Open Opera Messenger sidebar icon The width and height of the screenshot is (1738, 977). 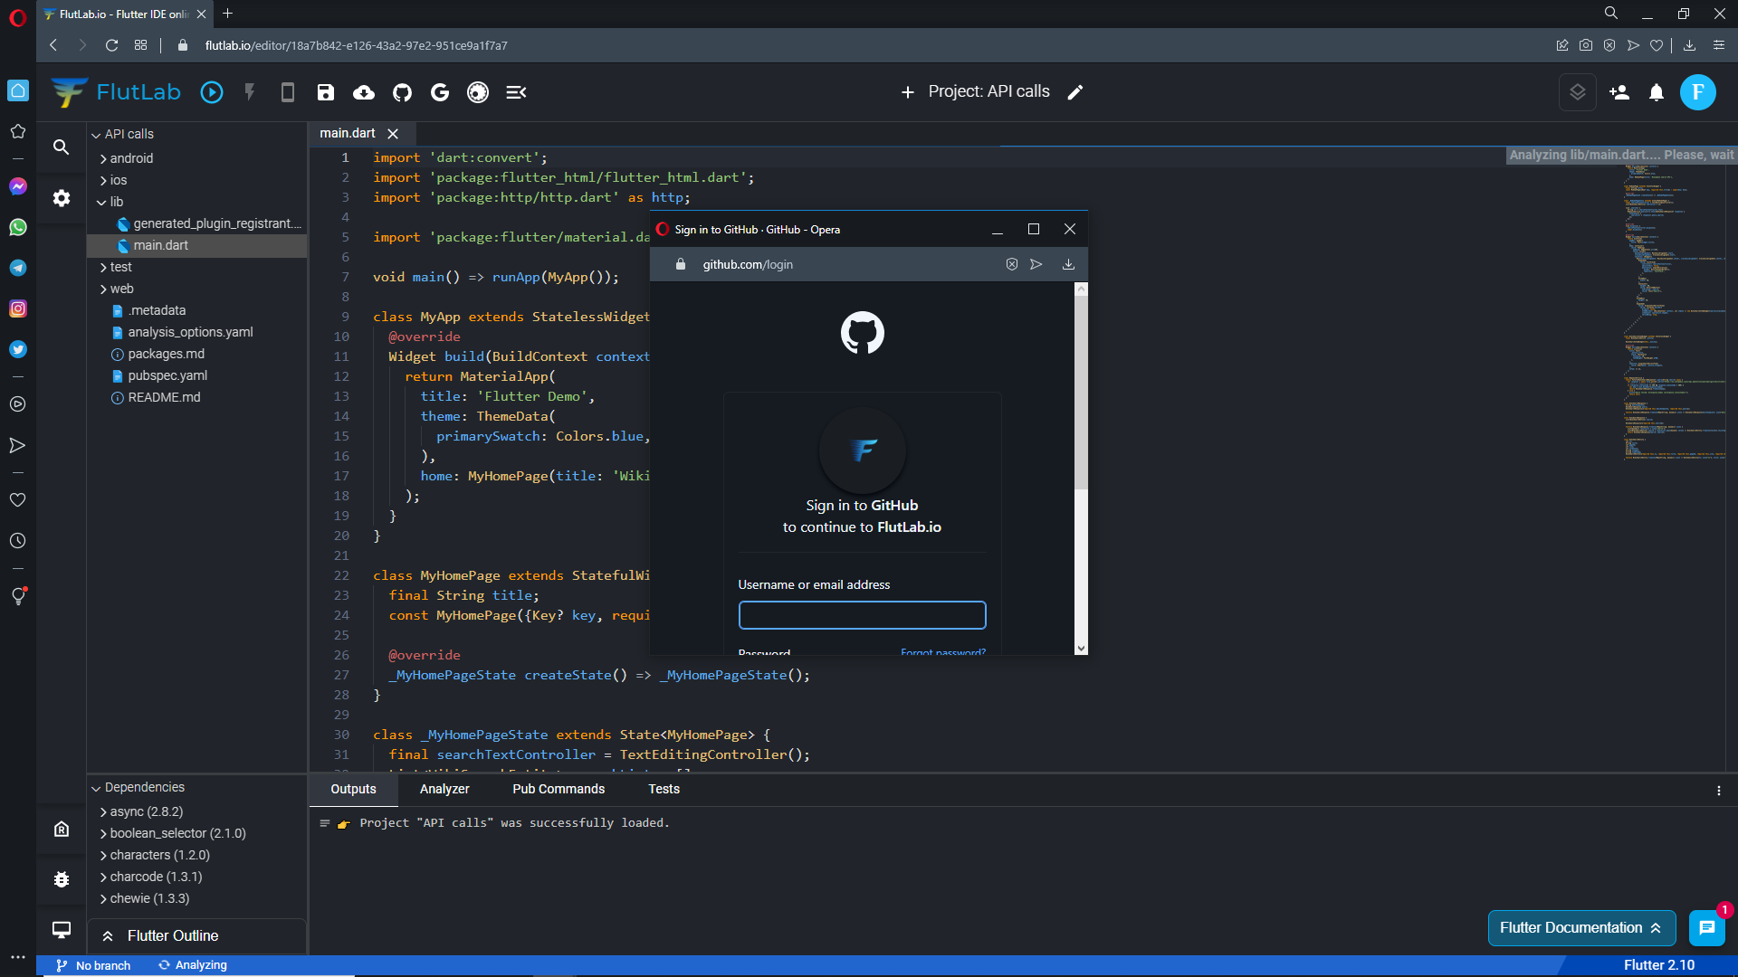click(x=18, y=186)
